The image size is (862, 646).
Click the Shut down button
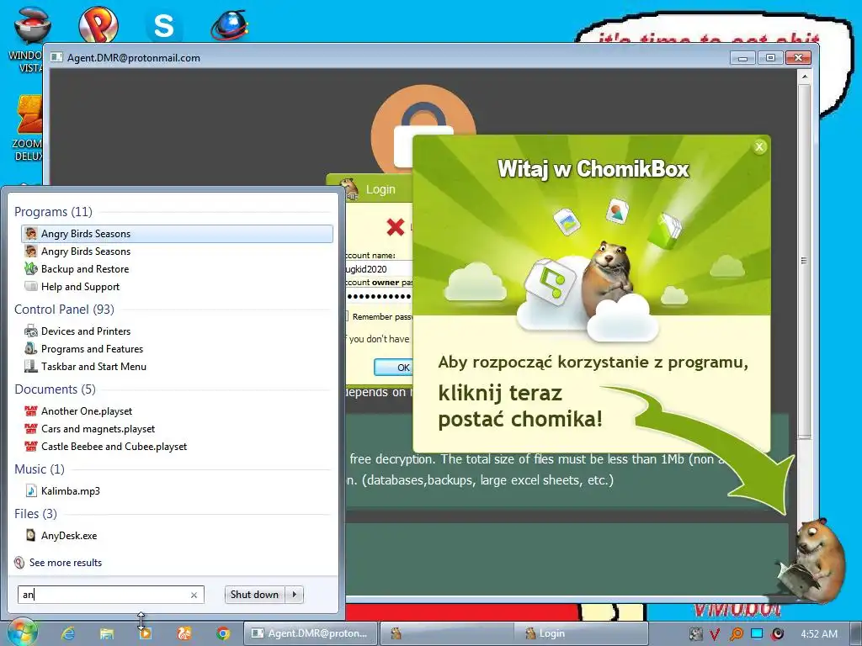(254, 595)
